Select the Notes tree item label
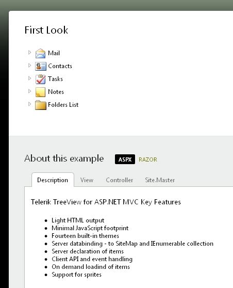 (x=56, y=92)
